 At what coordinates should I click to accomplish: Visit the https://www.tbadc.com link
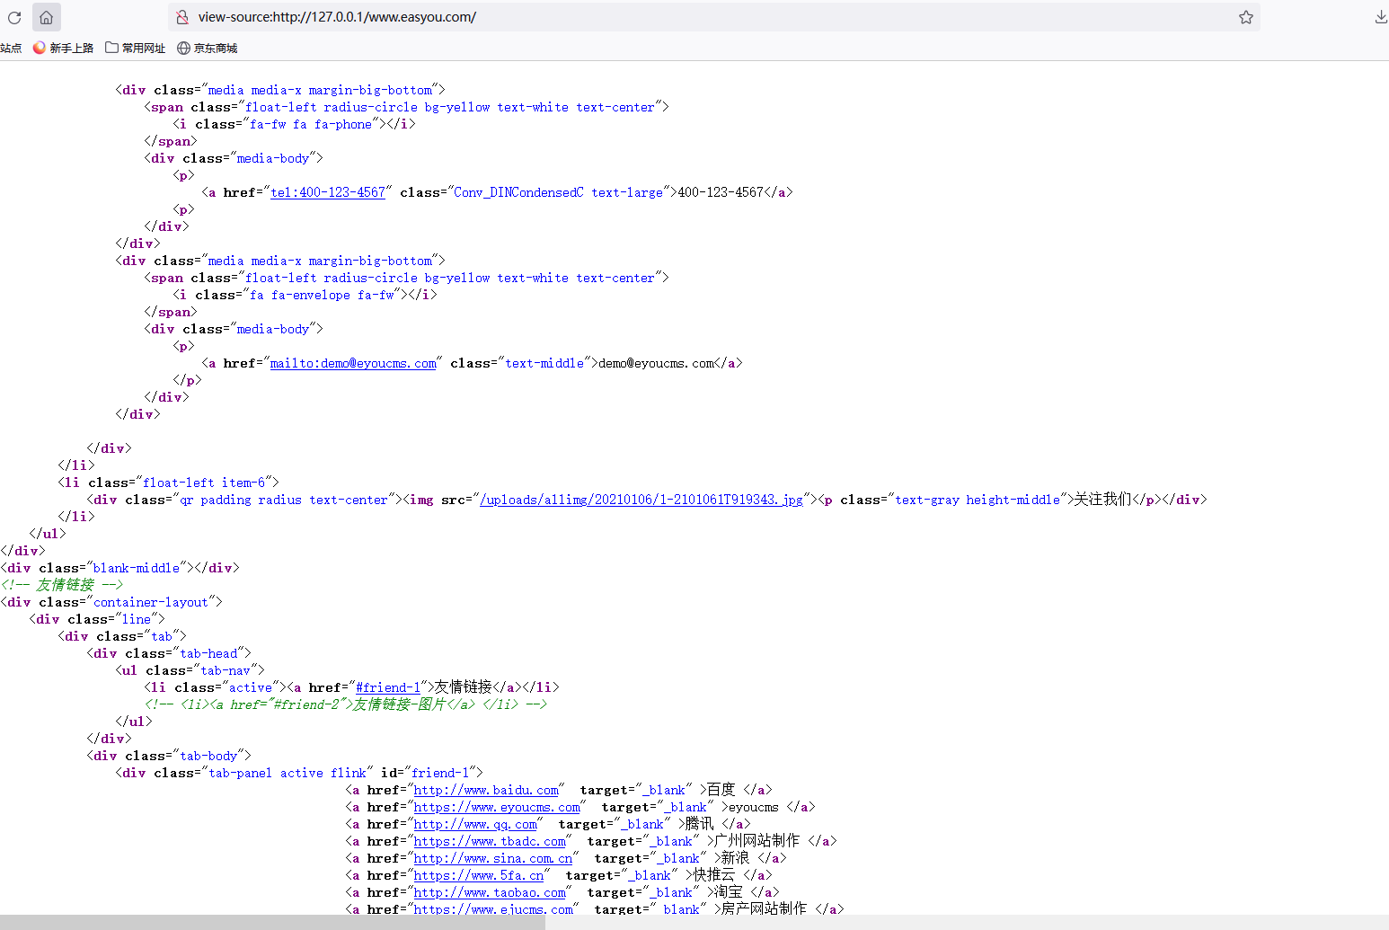pyautogui.click(x=490, y=841)
